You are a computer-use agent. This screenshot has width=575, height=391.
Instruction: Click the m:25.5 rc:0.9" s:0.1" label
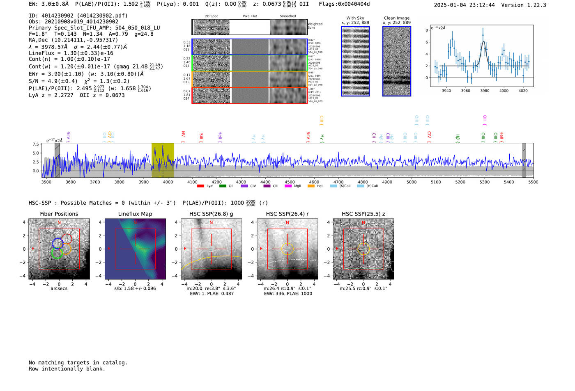(x=363, y=288)
